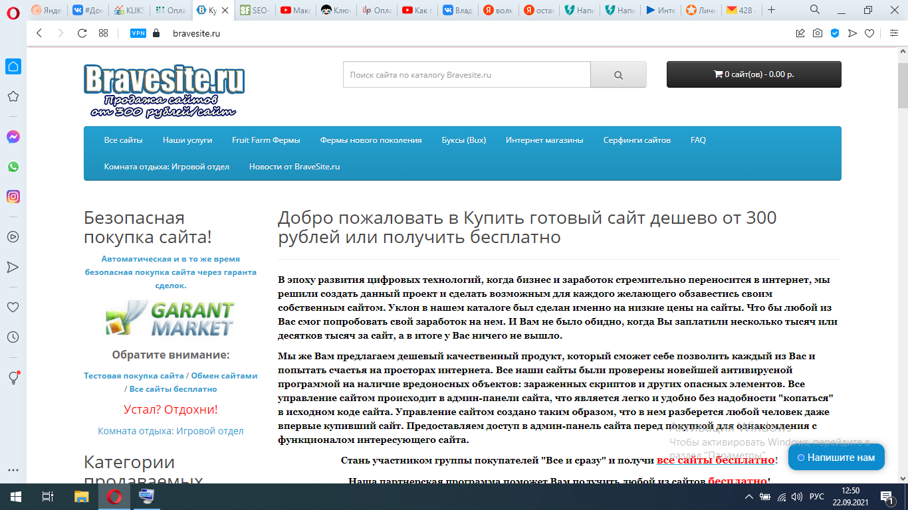
Task: Open the cart button "0 сайт(ов) - 0.00 р."
Action: coord(754,74)
